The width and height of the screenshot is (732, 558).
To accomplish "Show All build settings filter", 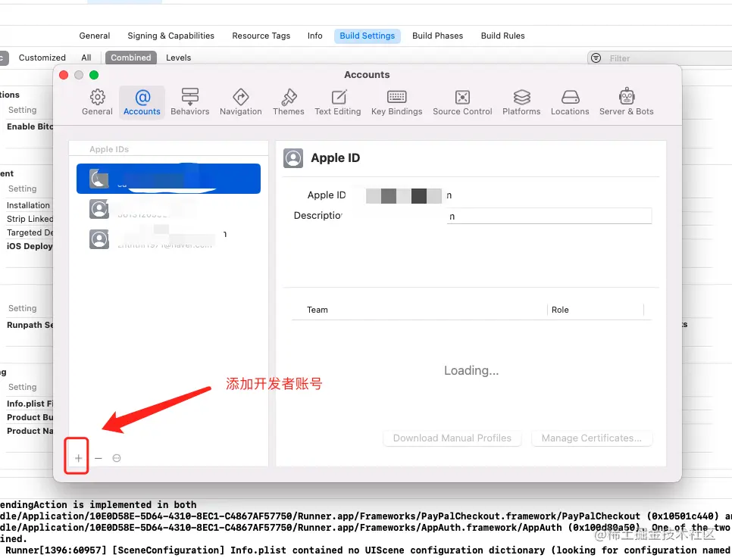I will pos(86,58).
